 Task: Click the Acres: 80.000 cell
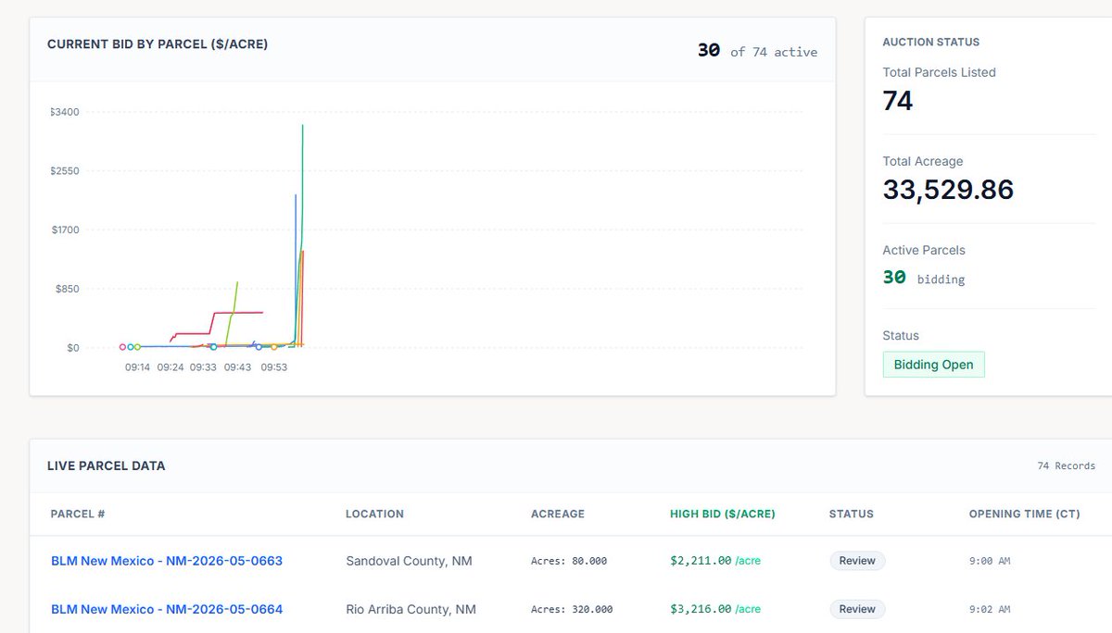[x=569, y=561]
